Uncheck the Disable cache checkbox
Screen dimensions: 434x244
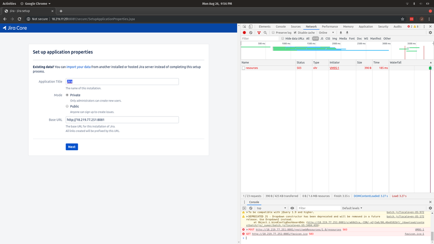pyautogui.click(x=295, y=33)
